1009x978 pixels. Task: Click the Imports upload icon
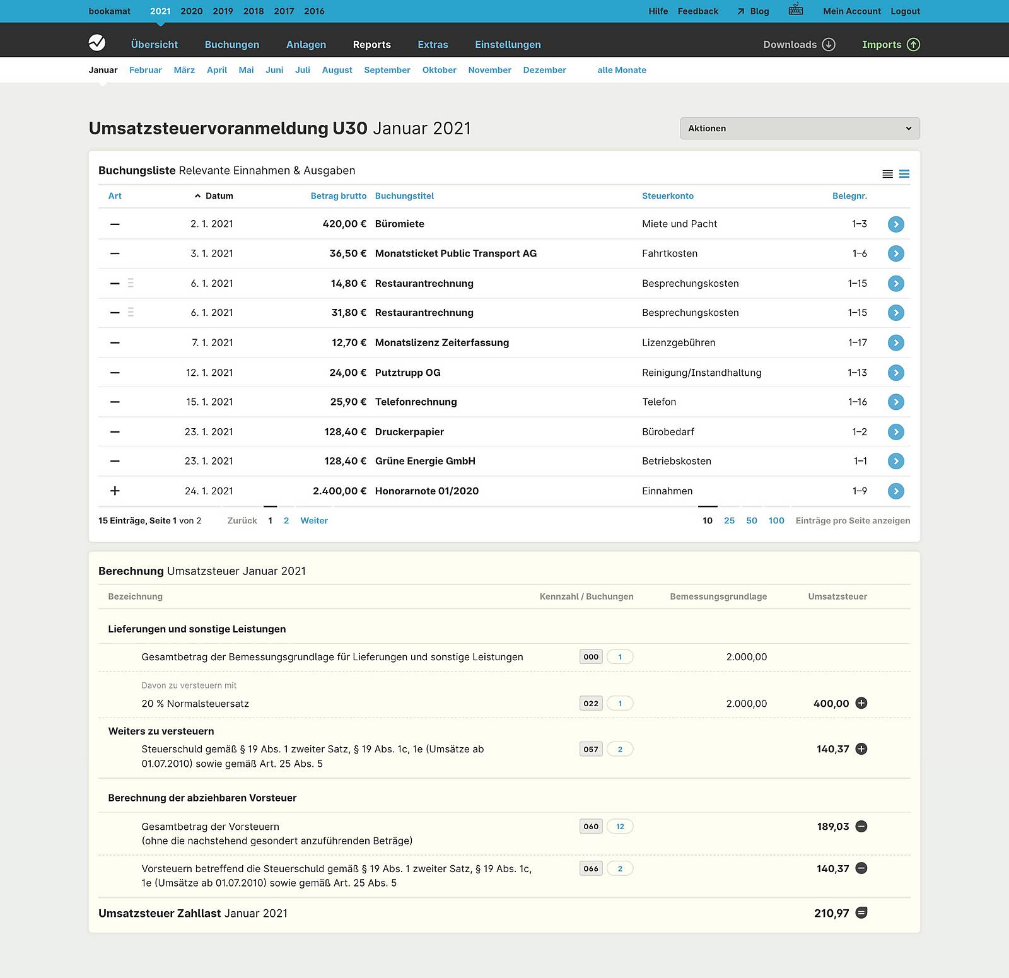[x=913, y=45]
